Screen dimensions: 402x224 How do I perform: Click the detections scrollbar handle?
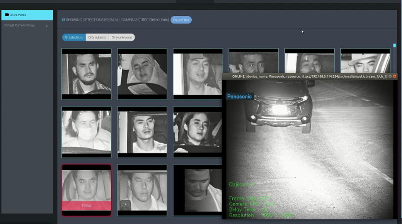coord(394,46)
